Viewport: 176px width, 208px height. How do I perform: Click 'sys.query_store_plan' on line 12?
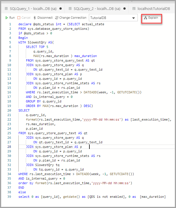click(54, 74)
